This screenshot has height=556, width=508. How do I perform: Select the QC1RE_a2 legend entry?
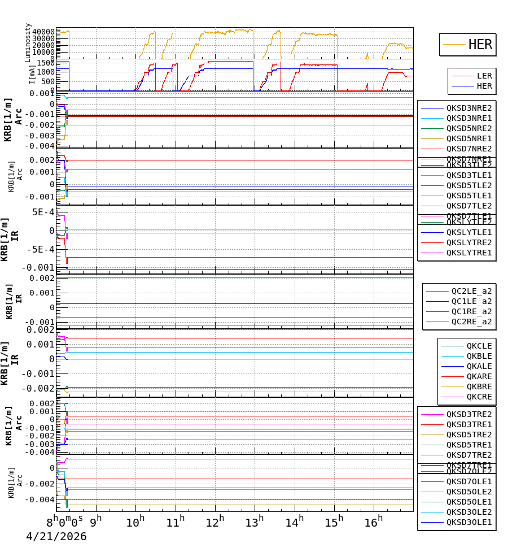(471, 312)
